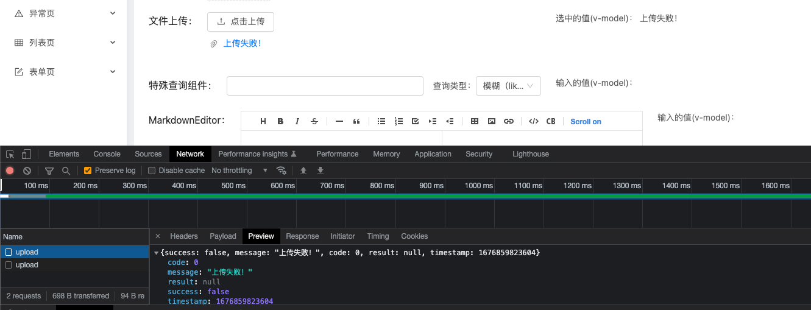
Task: Open the Cookies tab
Action: [x=414, y=236]
